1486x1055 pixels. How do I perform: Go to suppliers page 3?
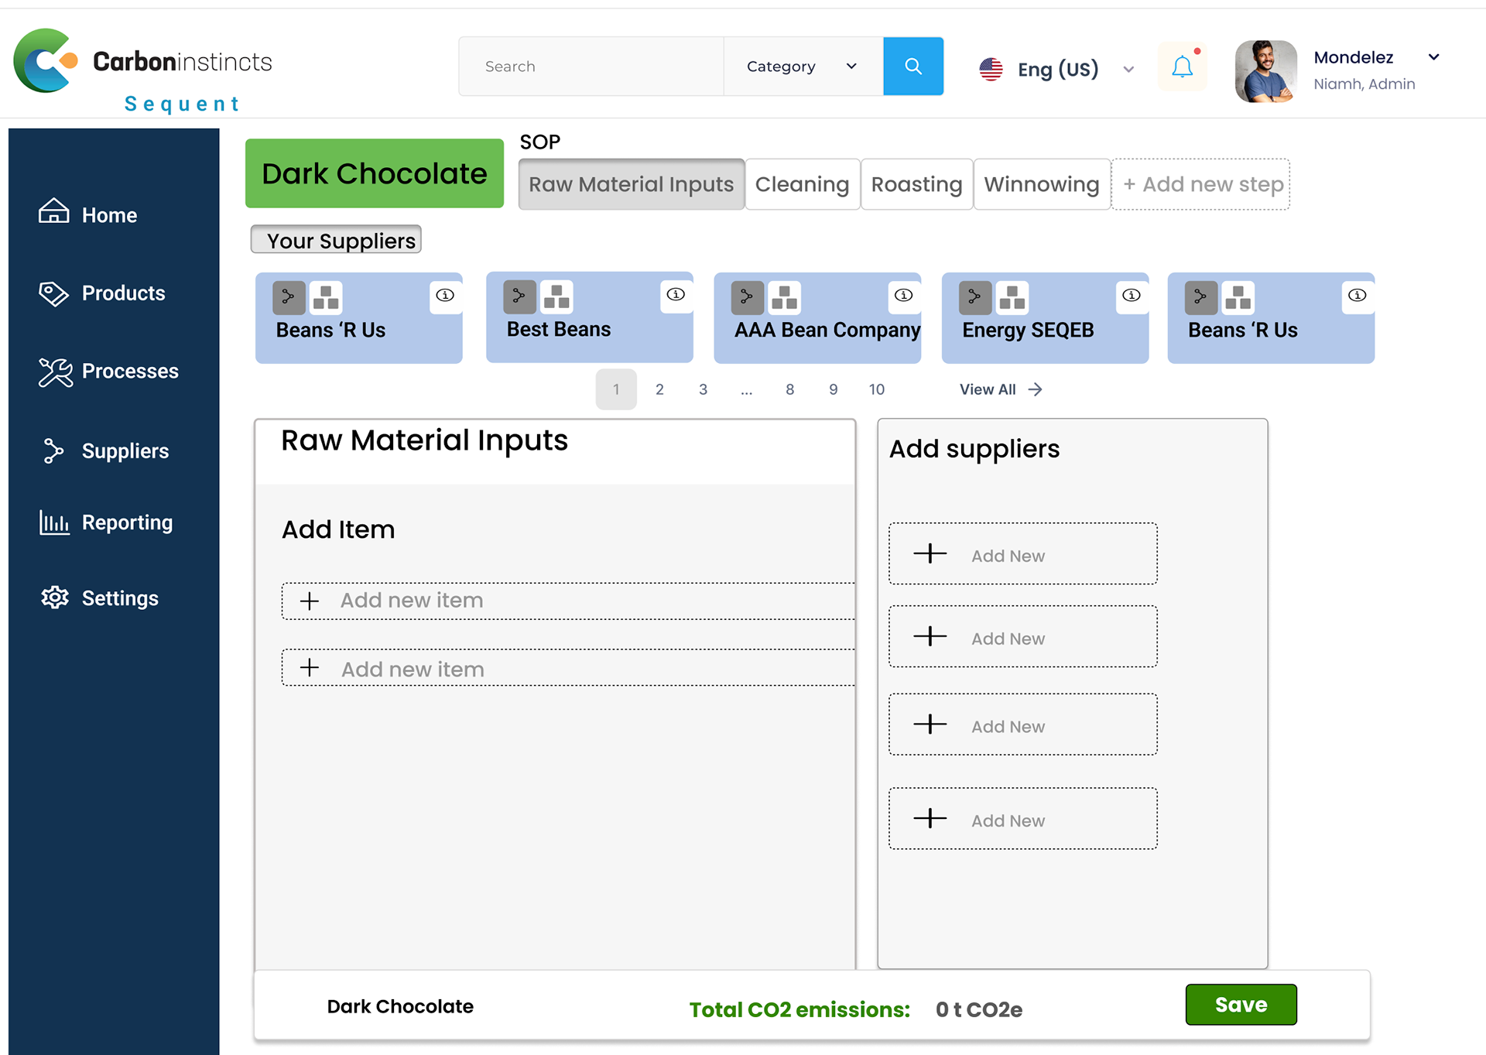(703, 389)
